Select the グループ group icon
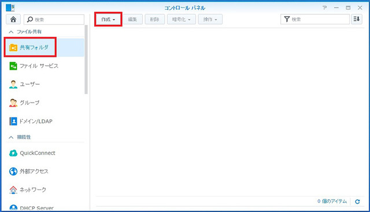The width and height of the screenshot is (370, 212). (13, 103)
